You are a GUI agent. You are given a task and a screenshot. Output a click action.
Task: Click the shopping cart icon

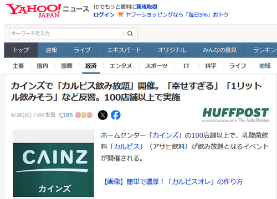coord(121,14)
